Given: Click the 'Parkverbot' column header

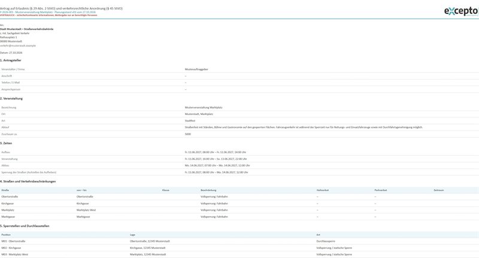Looking at the screenshot, I should click(x=381, y=190).
